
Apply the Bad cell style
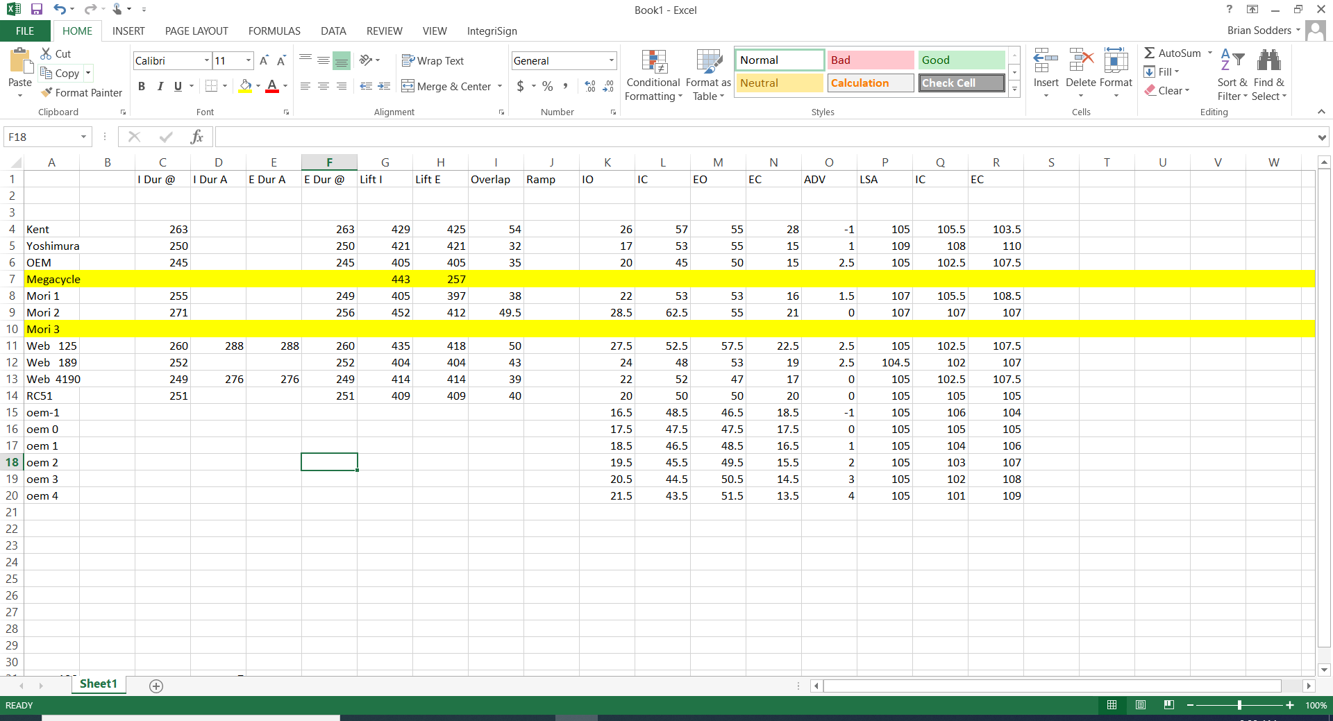click(871, 60)
